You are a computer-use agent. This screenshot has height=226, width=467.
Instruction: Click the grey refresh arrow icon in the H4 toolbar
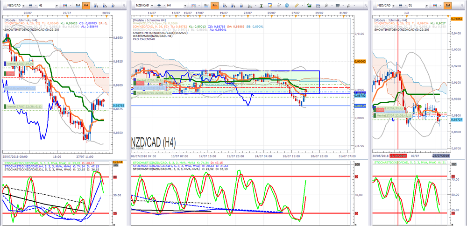278,5
